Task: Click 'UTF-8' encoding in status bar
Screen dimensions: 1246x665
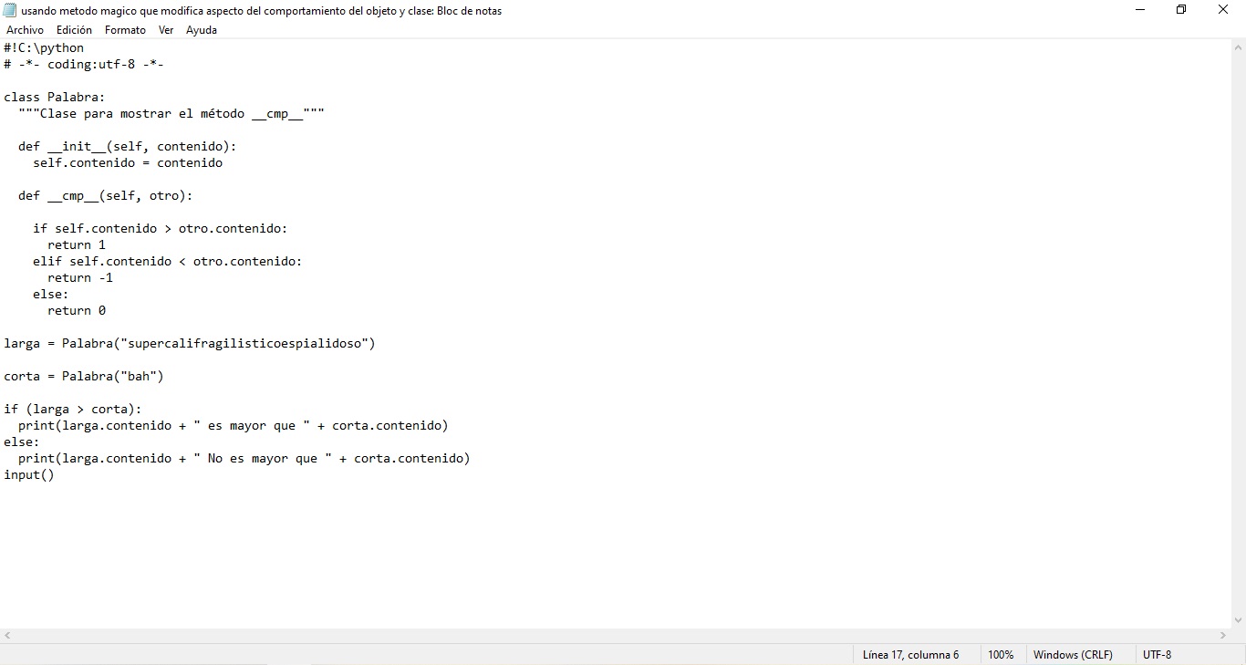Action: tap(1157, 654)
